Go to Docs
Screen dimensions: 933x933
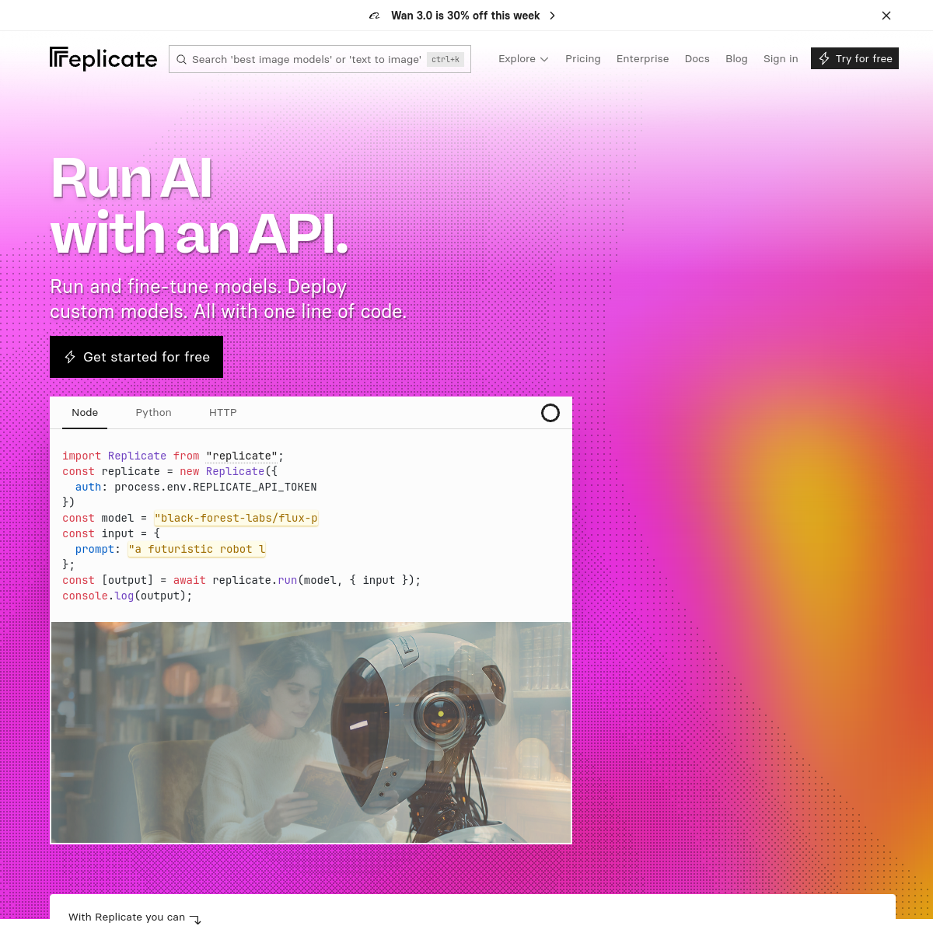click(x=697, y=59)
